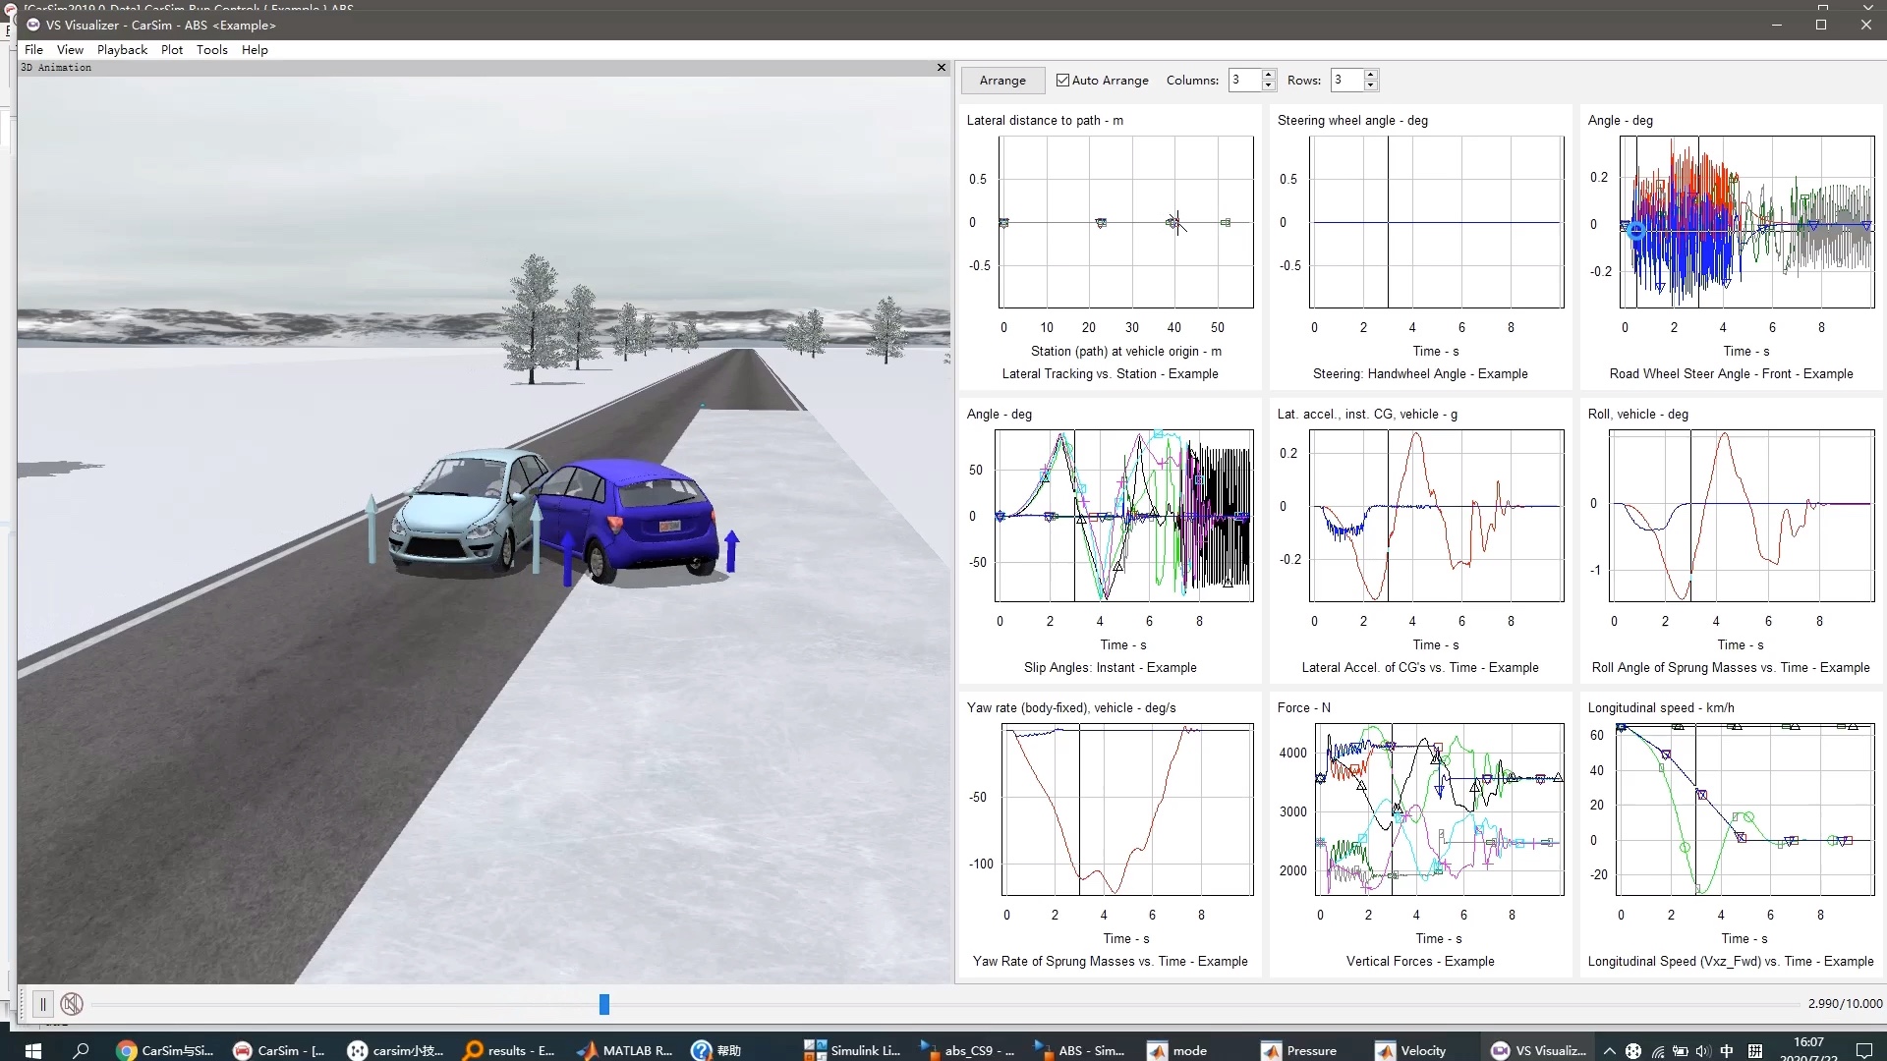Click inside the Columns input field
This screenshot has height=1061, width=1887.
pos(1243,81)
